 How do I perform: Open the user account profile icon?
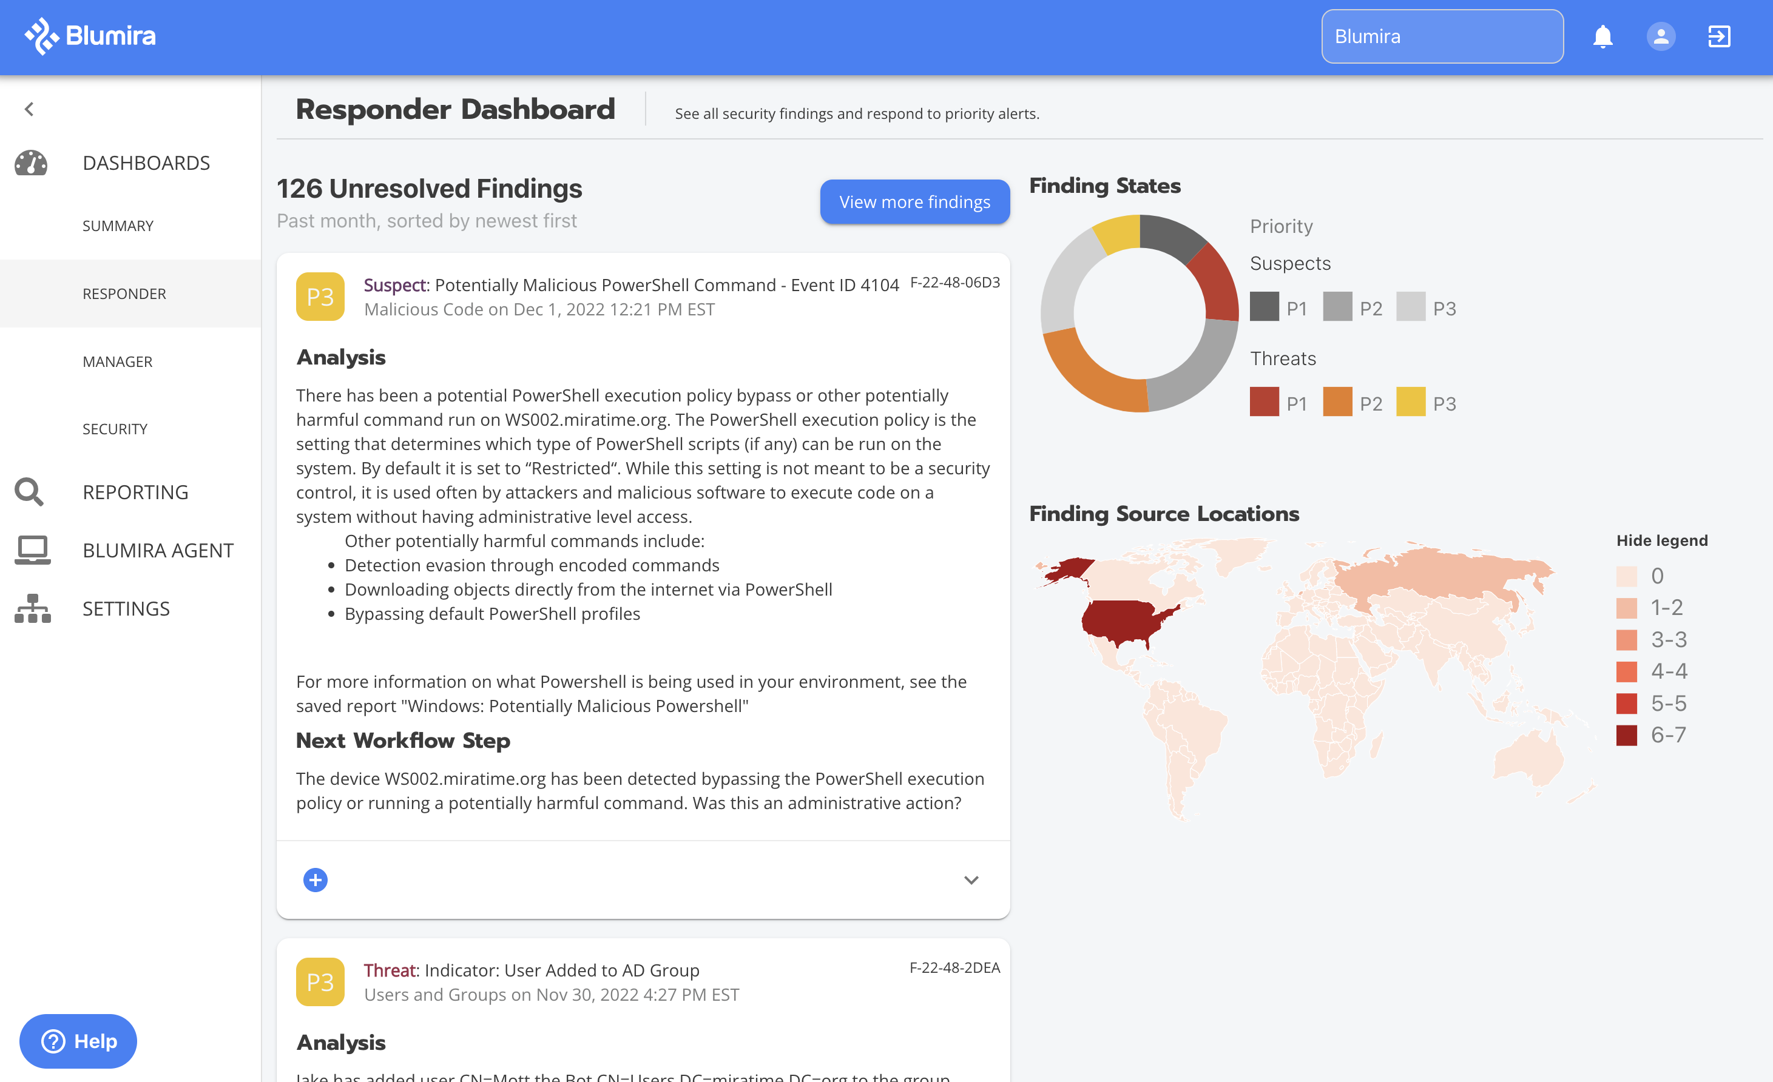pyautogui.click(x=1660, y=36)
